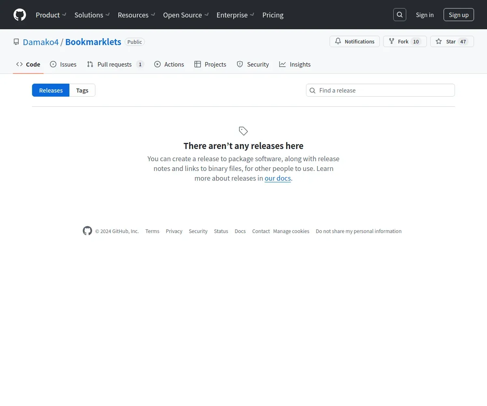Open the Actions tab
The height and width of the screenshot is (406, 487).
point(169,64)
